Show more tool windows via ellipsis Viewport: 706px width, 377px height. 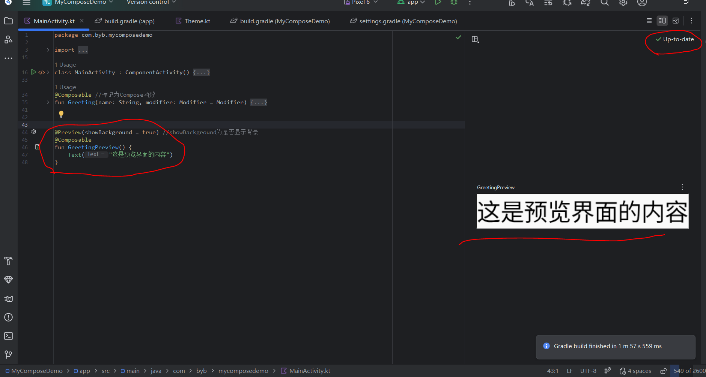8,58
